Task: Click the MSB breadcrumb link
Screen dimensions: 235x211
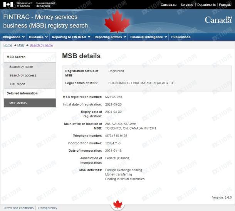Action: click(x=21, y=45)
